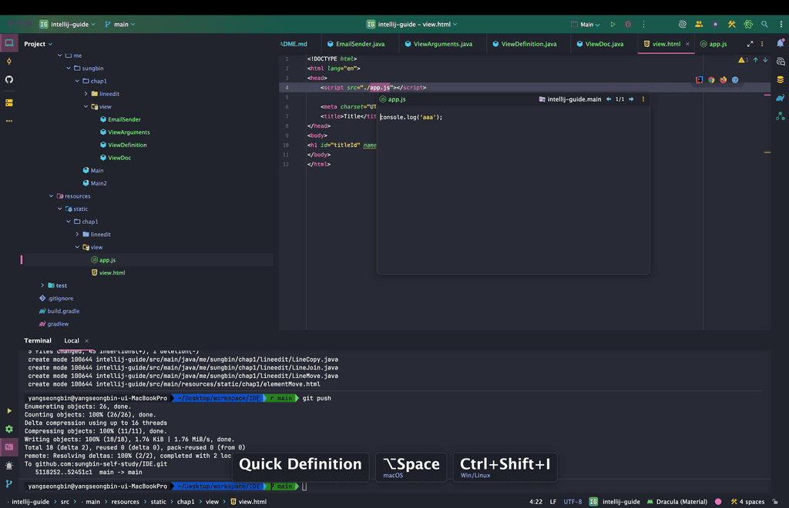Open the GitHub tool window in the left sidebar
789x508 pixels.
click(9, 79)
